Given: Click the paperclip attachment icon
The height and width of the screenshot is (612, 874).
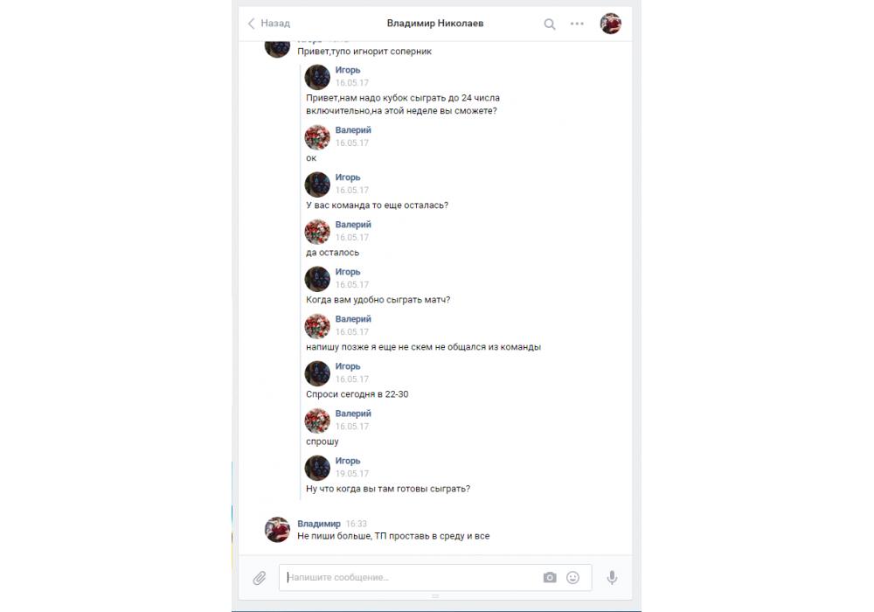Looking at the screenshot, I should [260, 578].
